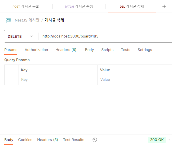Click the 200 OK status badge
Viewport: 172px width, 145px height.
click(157, 140)
